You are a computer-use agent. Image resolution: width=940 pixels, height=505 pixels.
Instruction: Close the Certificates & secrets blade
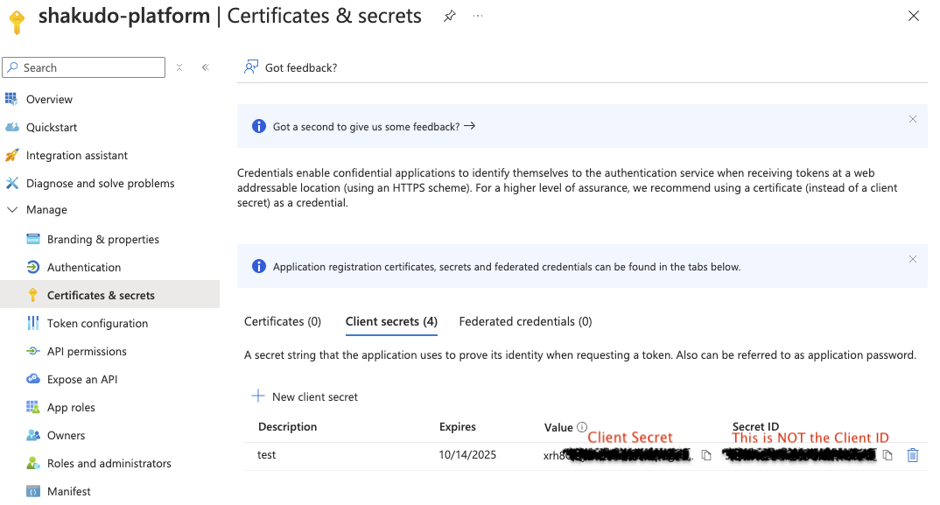[x=913, y=17]
